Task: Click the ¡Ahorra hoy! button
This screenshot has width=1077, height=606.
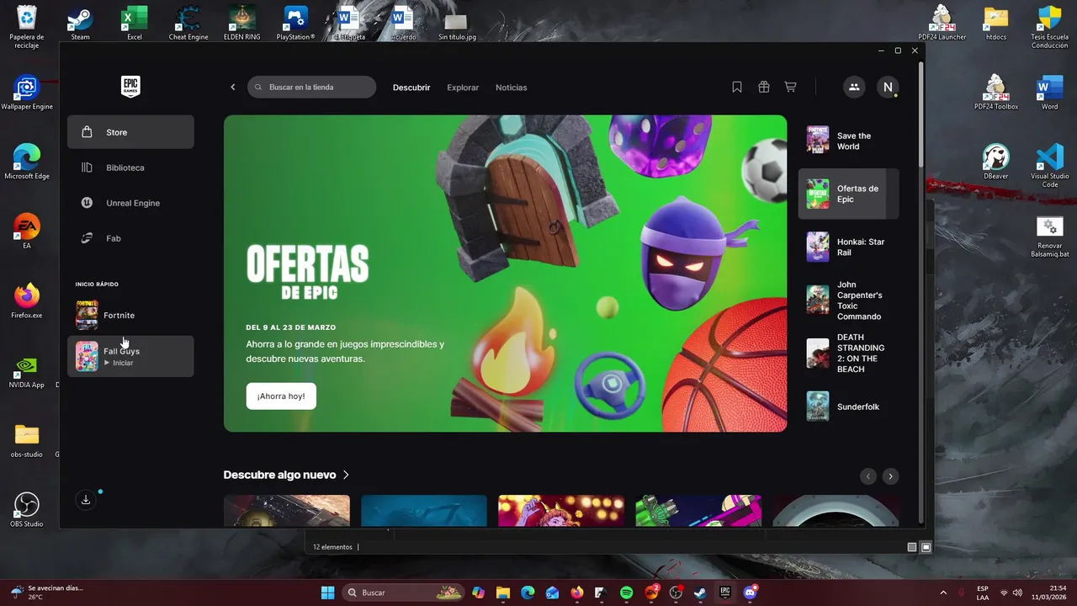Action: (281, 396)
